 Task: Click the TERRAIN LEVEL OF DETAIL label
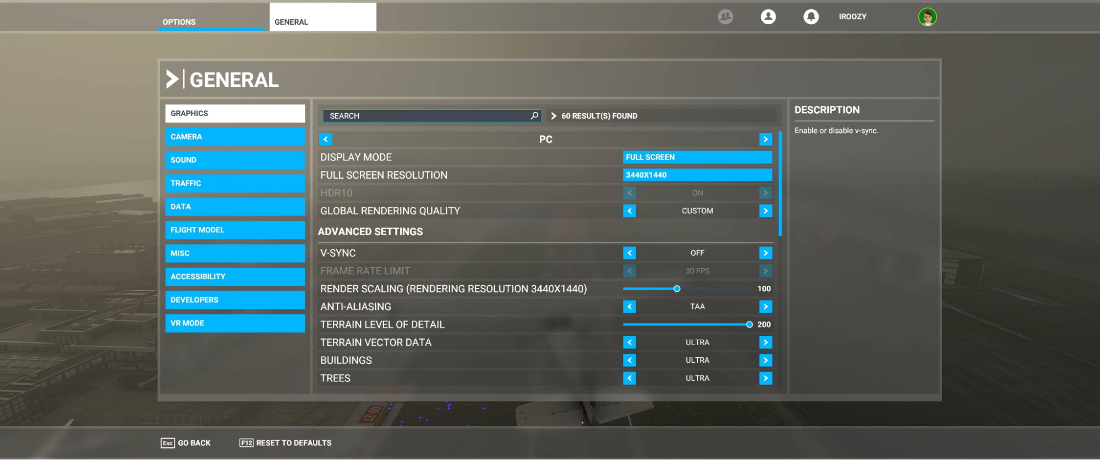pyautogui.click(x=382, y=325)
